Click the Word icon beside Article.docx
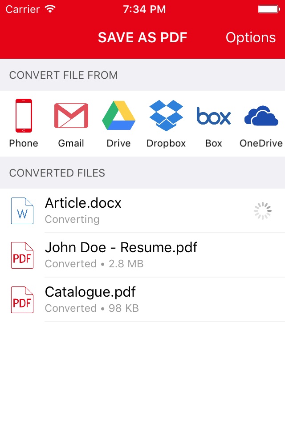The height and width of the screenshot is (427, 285). [x=22, y=211]
